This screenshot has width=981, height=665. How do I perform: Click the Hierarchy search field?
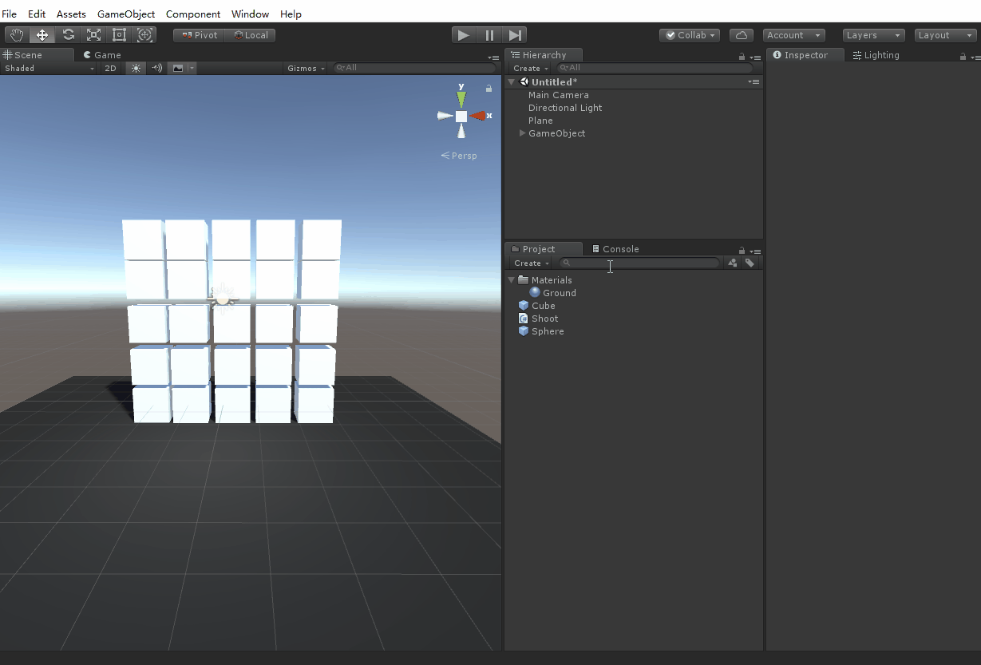(x=655, y=68)
